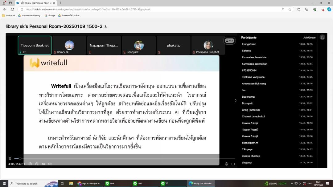Select Pornpana Buaphet participant tile
333x187 pixels.
click(208, 45)
